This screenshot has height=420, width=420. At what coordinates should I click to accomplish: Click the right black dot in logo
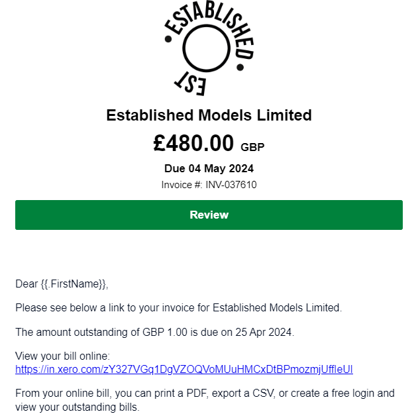point(240,67)
